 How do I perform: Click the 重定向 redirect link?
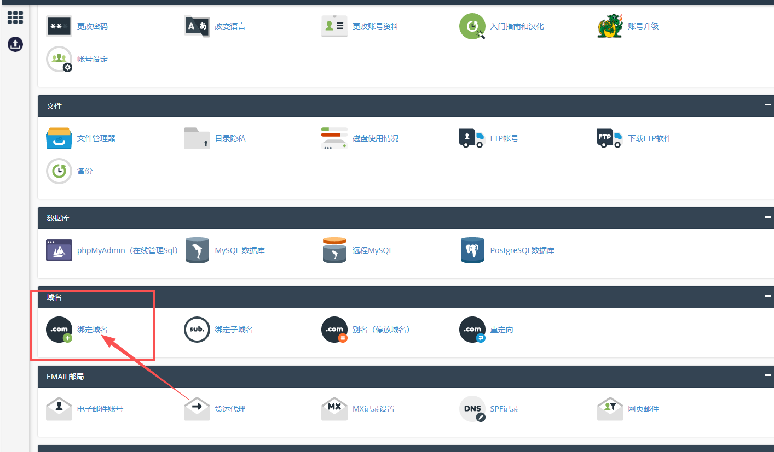(501, 330)
